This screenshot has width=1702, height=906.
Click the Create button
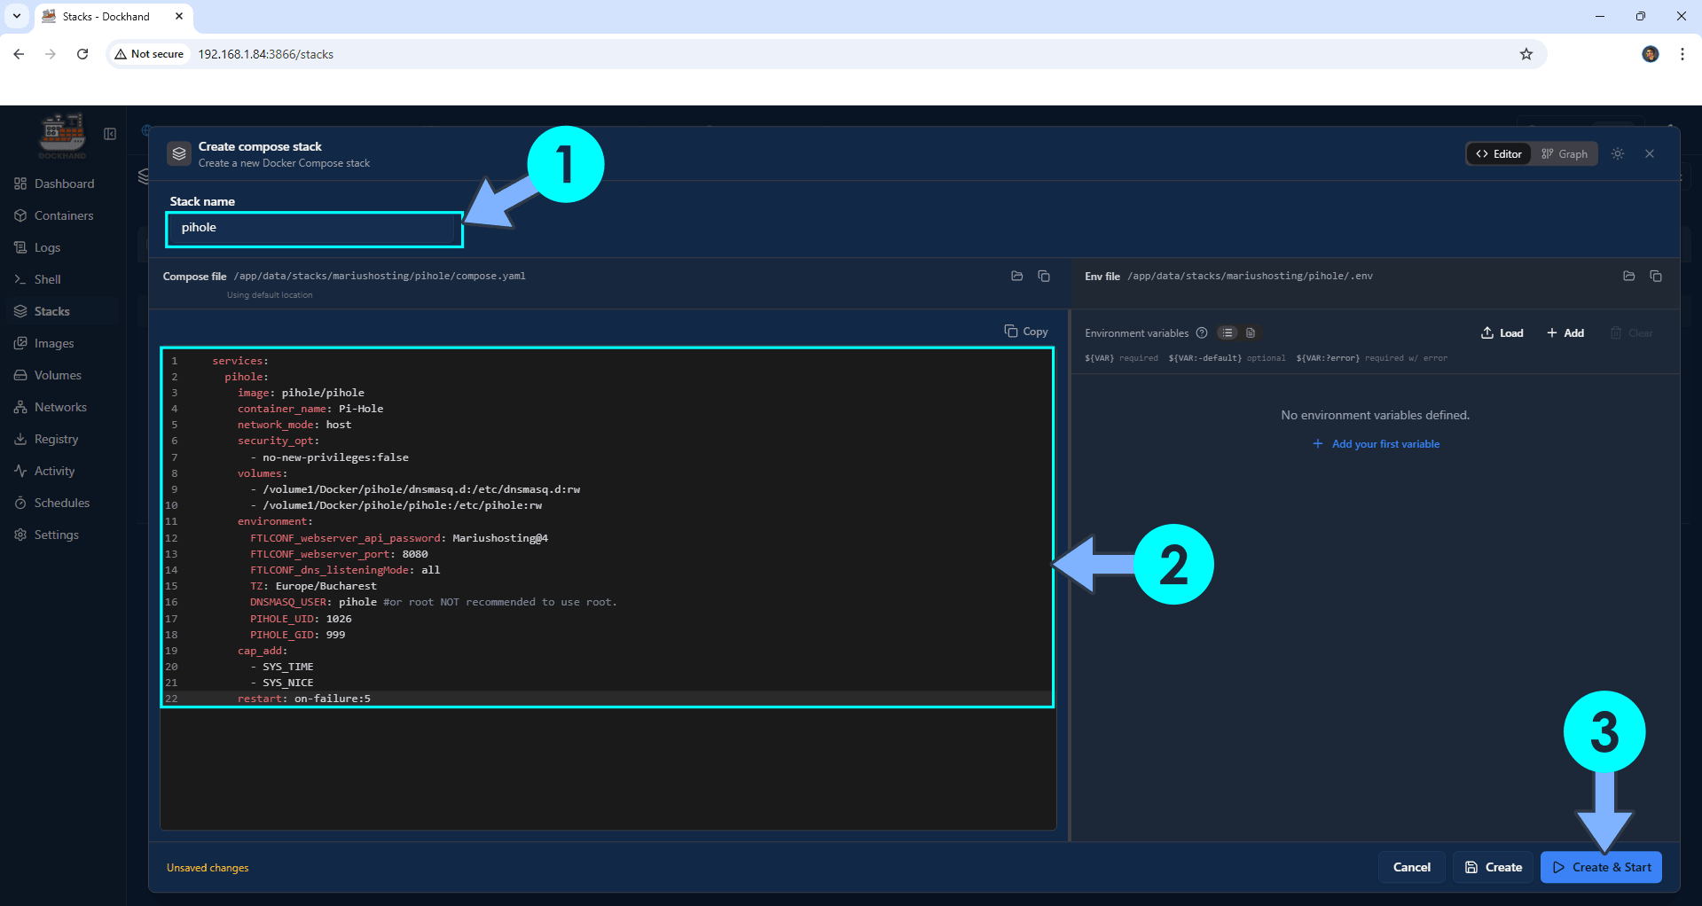tap(1494, 867)
